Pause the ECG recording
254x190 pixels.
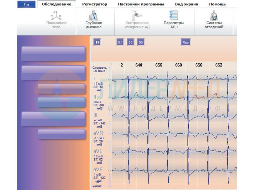click(x=97, y=42)
